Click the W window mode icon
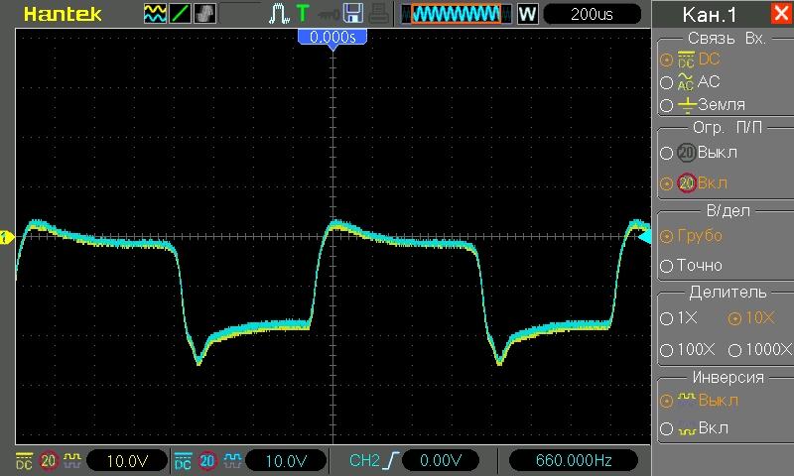 (527, 14)
